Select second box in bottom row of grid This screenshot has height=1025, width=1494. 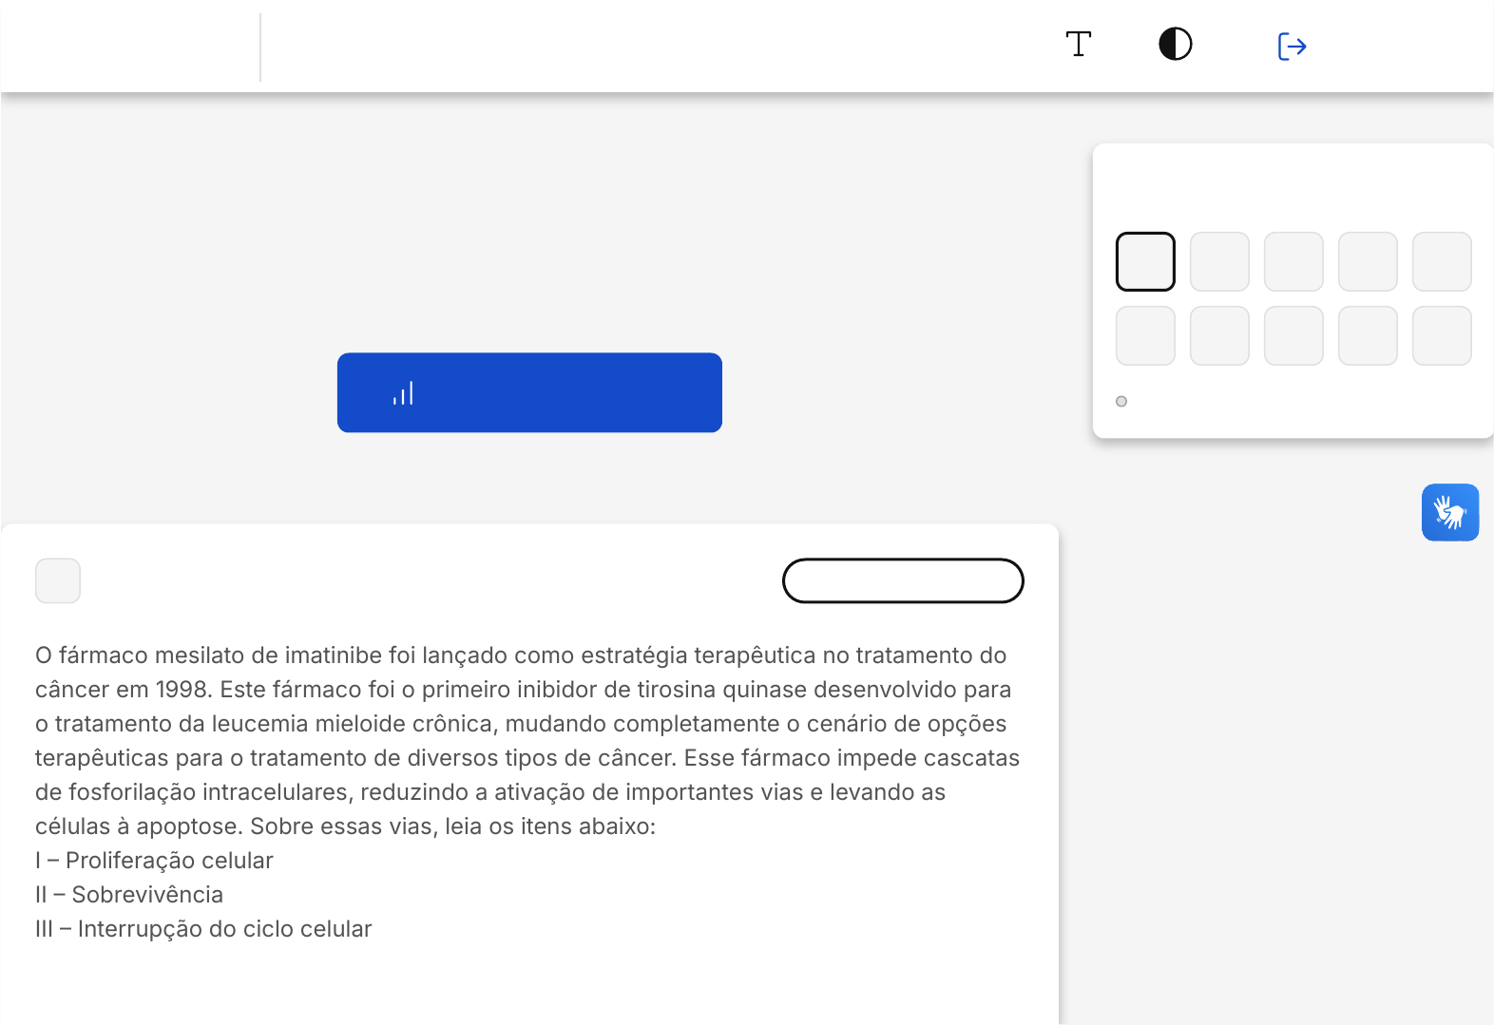pos(1219,335)
